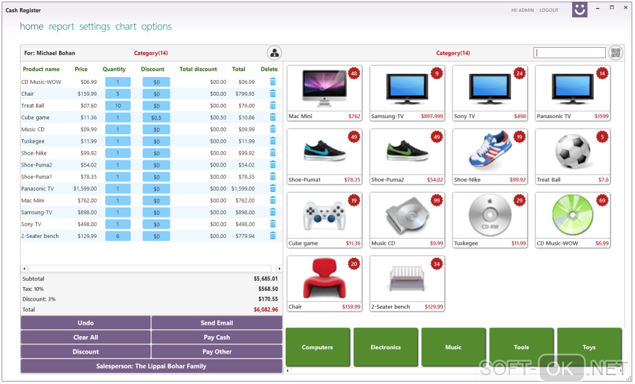635x384 pixels.
Task: Delete the Mac Mini cart row
Action: coord(273,201)
